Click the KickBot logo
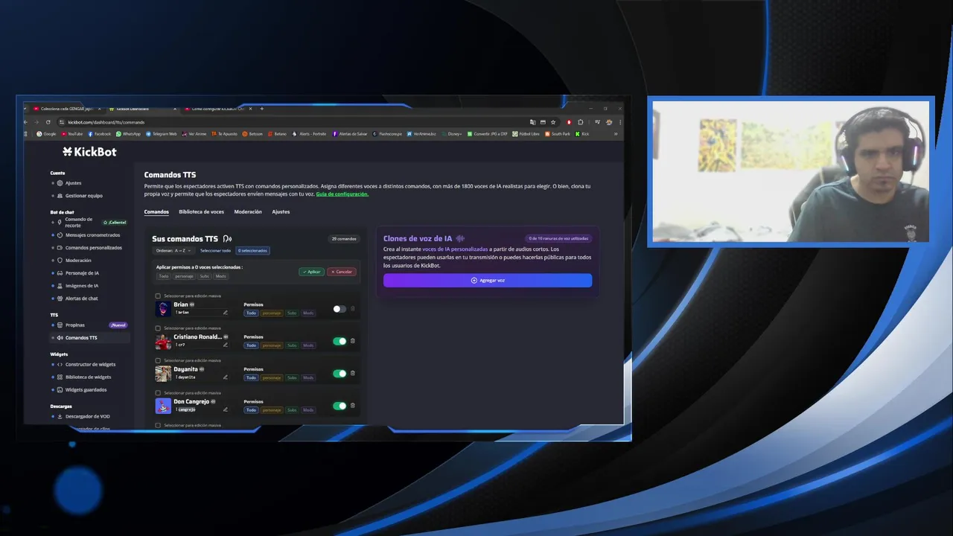953x536 pixels. pyautogui.click(x=89, y=152)
